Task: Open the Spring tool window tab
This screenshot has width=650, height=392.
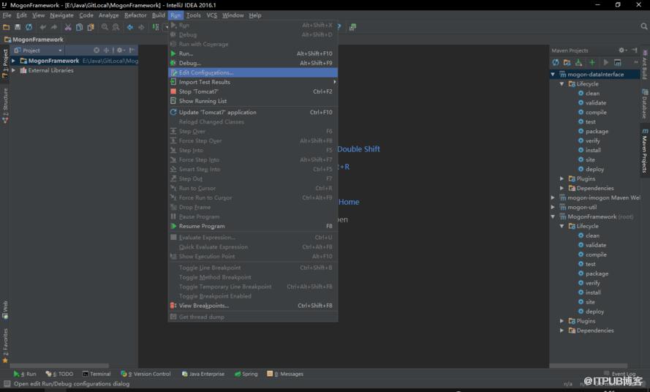Action: coord(246,374)
